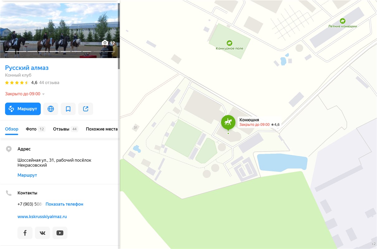
Task: Click the Маршрут link under the address
Action: coord(27,175)
